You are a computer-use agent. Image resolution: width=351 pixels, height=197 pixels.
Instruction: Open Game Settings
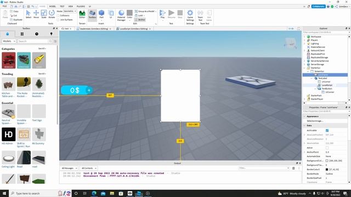pos(190,15)
